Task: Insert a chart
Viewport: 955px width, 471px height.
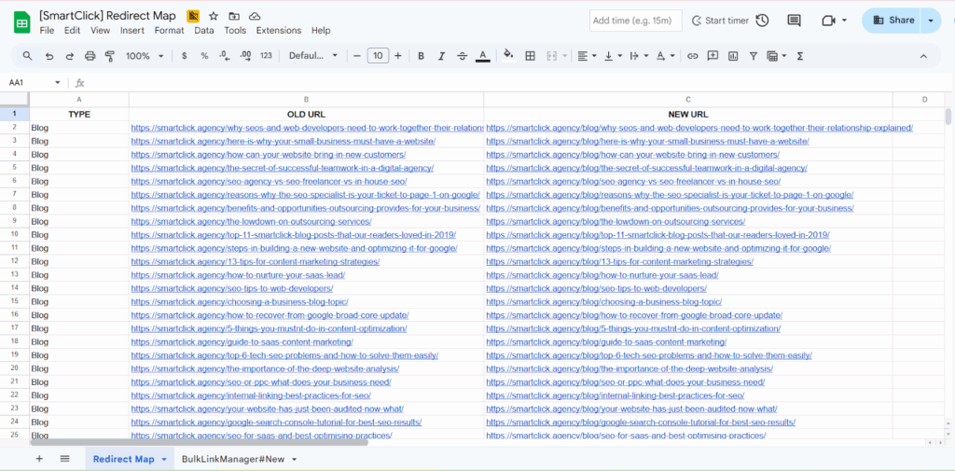Action: [733, 56]
